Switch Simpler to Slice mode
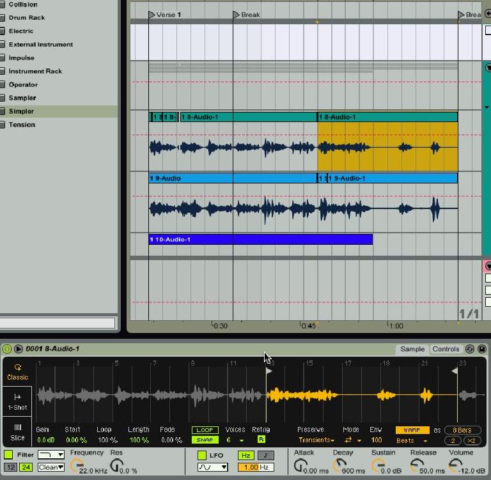Screen dimensions: 491x480 (x=18, y=431)
